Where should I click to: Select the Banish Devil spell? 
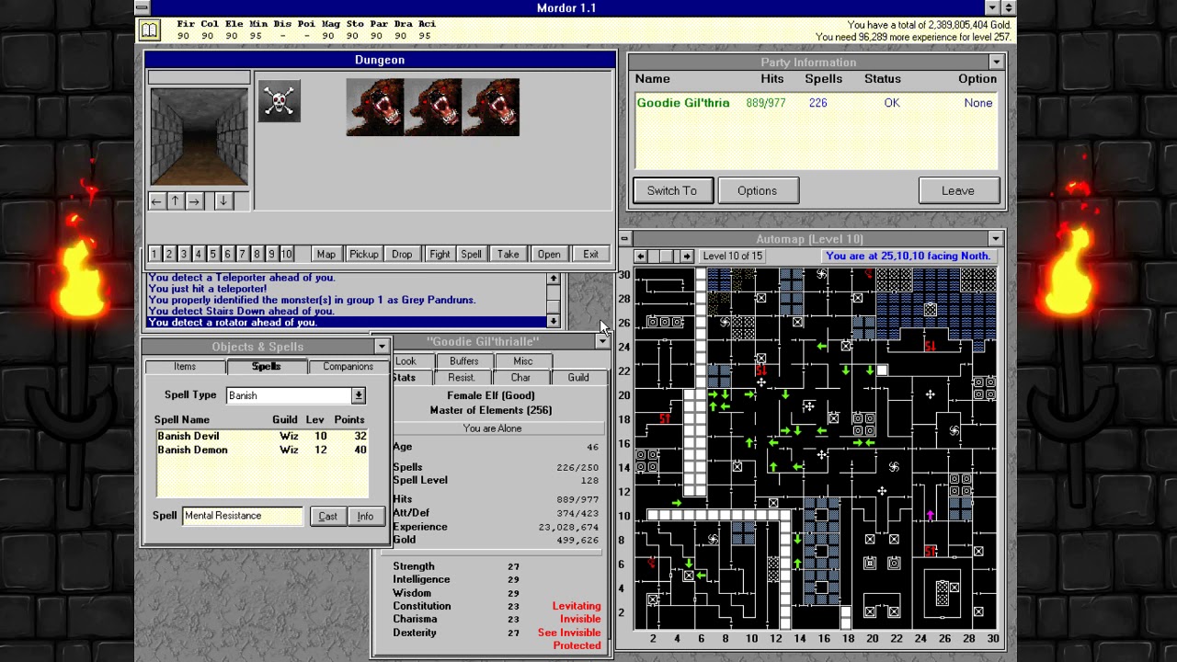(262, 436)
